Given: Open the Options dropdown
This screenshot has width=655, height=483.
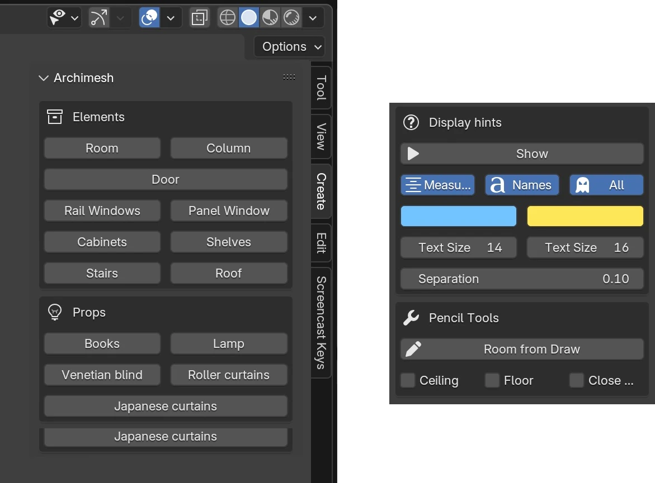Looking at the screenshot, I should 290,47.
